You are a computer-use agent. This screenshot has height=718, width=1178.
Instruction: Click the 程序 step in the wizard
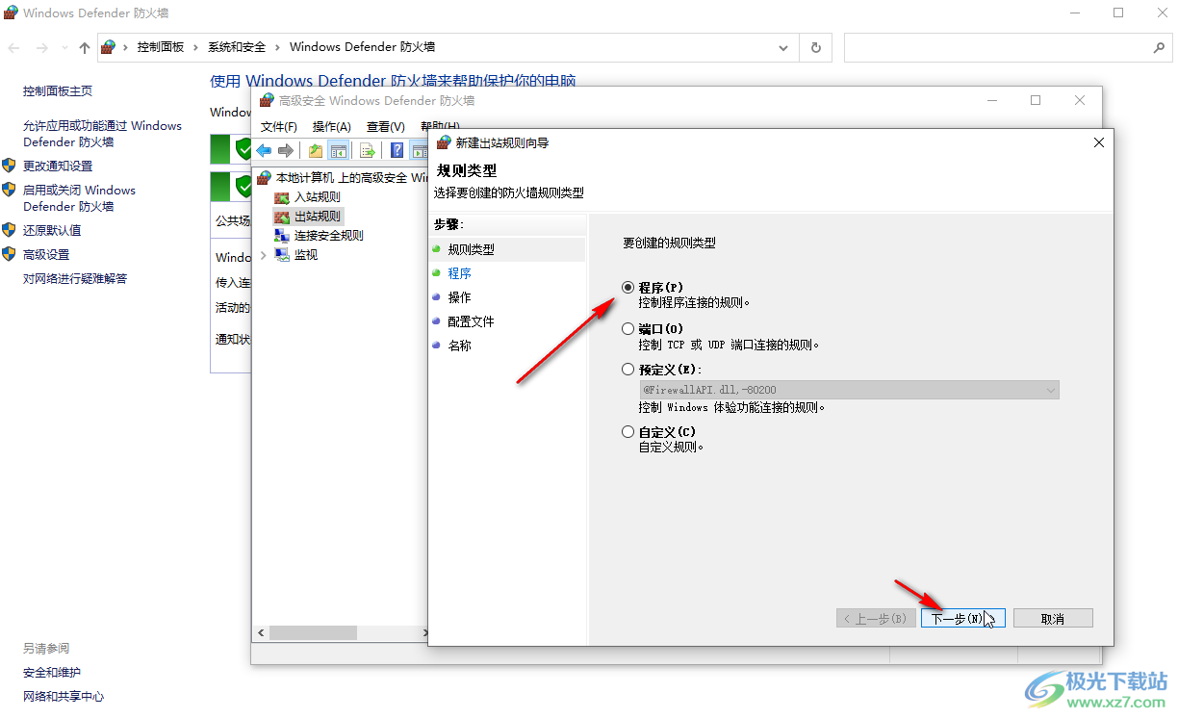(x=459, y=273)
